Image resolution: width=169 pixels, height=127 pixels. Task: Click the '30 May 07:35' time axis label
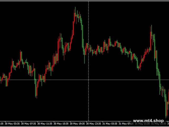(29, 124)
